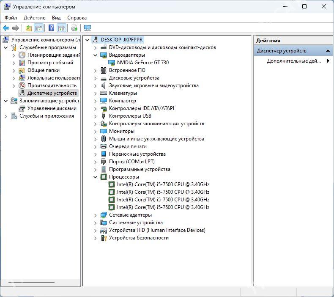This screenshot has height=297, width=334.
Task: Collapse Служебные программы in left tree
Action: [6, 47]
